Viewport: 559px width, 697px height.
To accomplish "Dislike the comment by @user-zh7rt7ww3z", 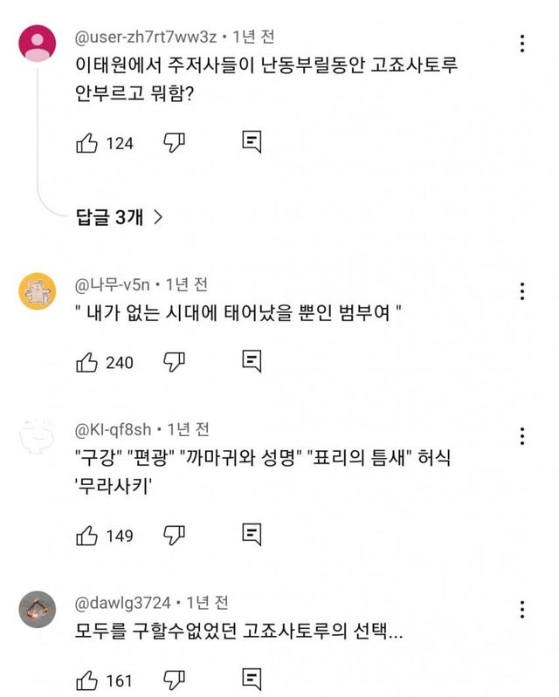I will click(x=175, y=142).
